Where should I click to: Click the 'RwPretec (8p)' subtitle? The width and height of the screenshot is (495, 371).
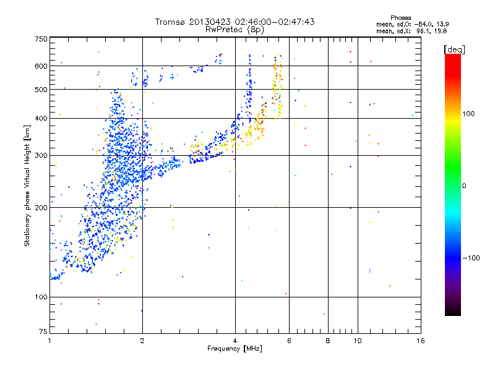235,30
